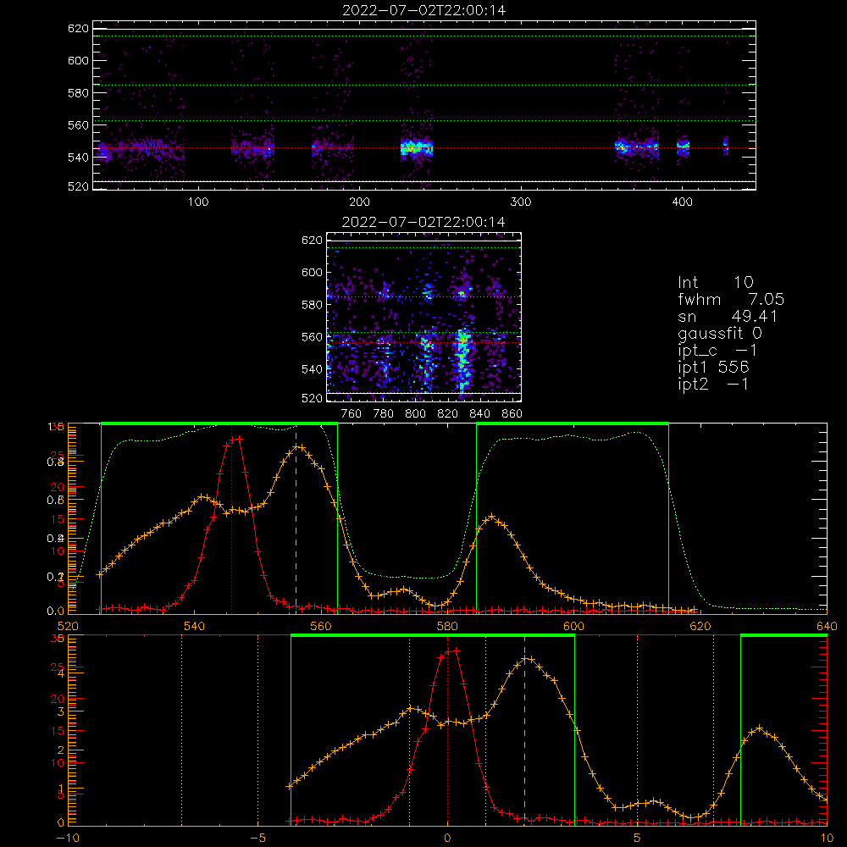The image size is (847, 847).
Task: Click the red curve peak at 0 in bottom plot
Action: [x=451, y=651]
